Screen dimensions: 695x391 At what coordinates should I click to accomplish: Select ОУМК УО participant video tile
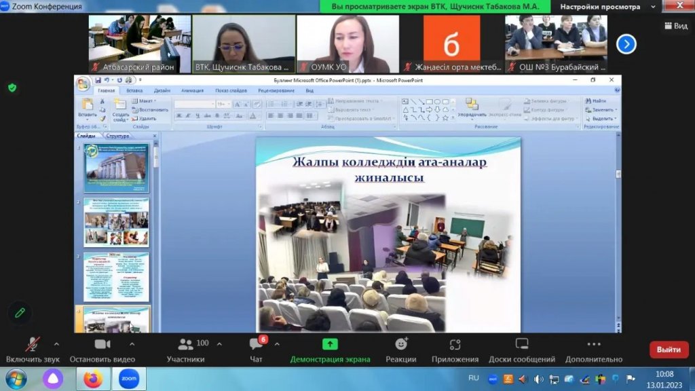[348, 43]
